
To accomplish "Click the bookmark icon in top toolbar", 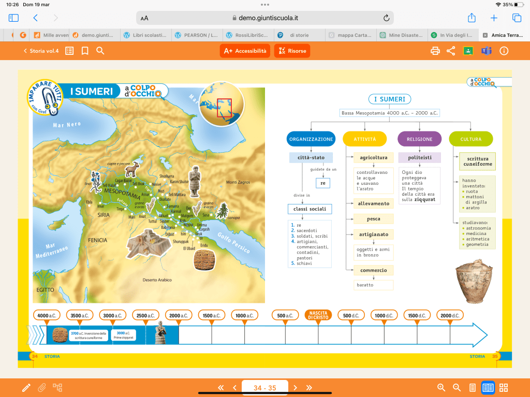I will [85, 51].
